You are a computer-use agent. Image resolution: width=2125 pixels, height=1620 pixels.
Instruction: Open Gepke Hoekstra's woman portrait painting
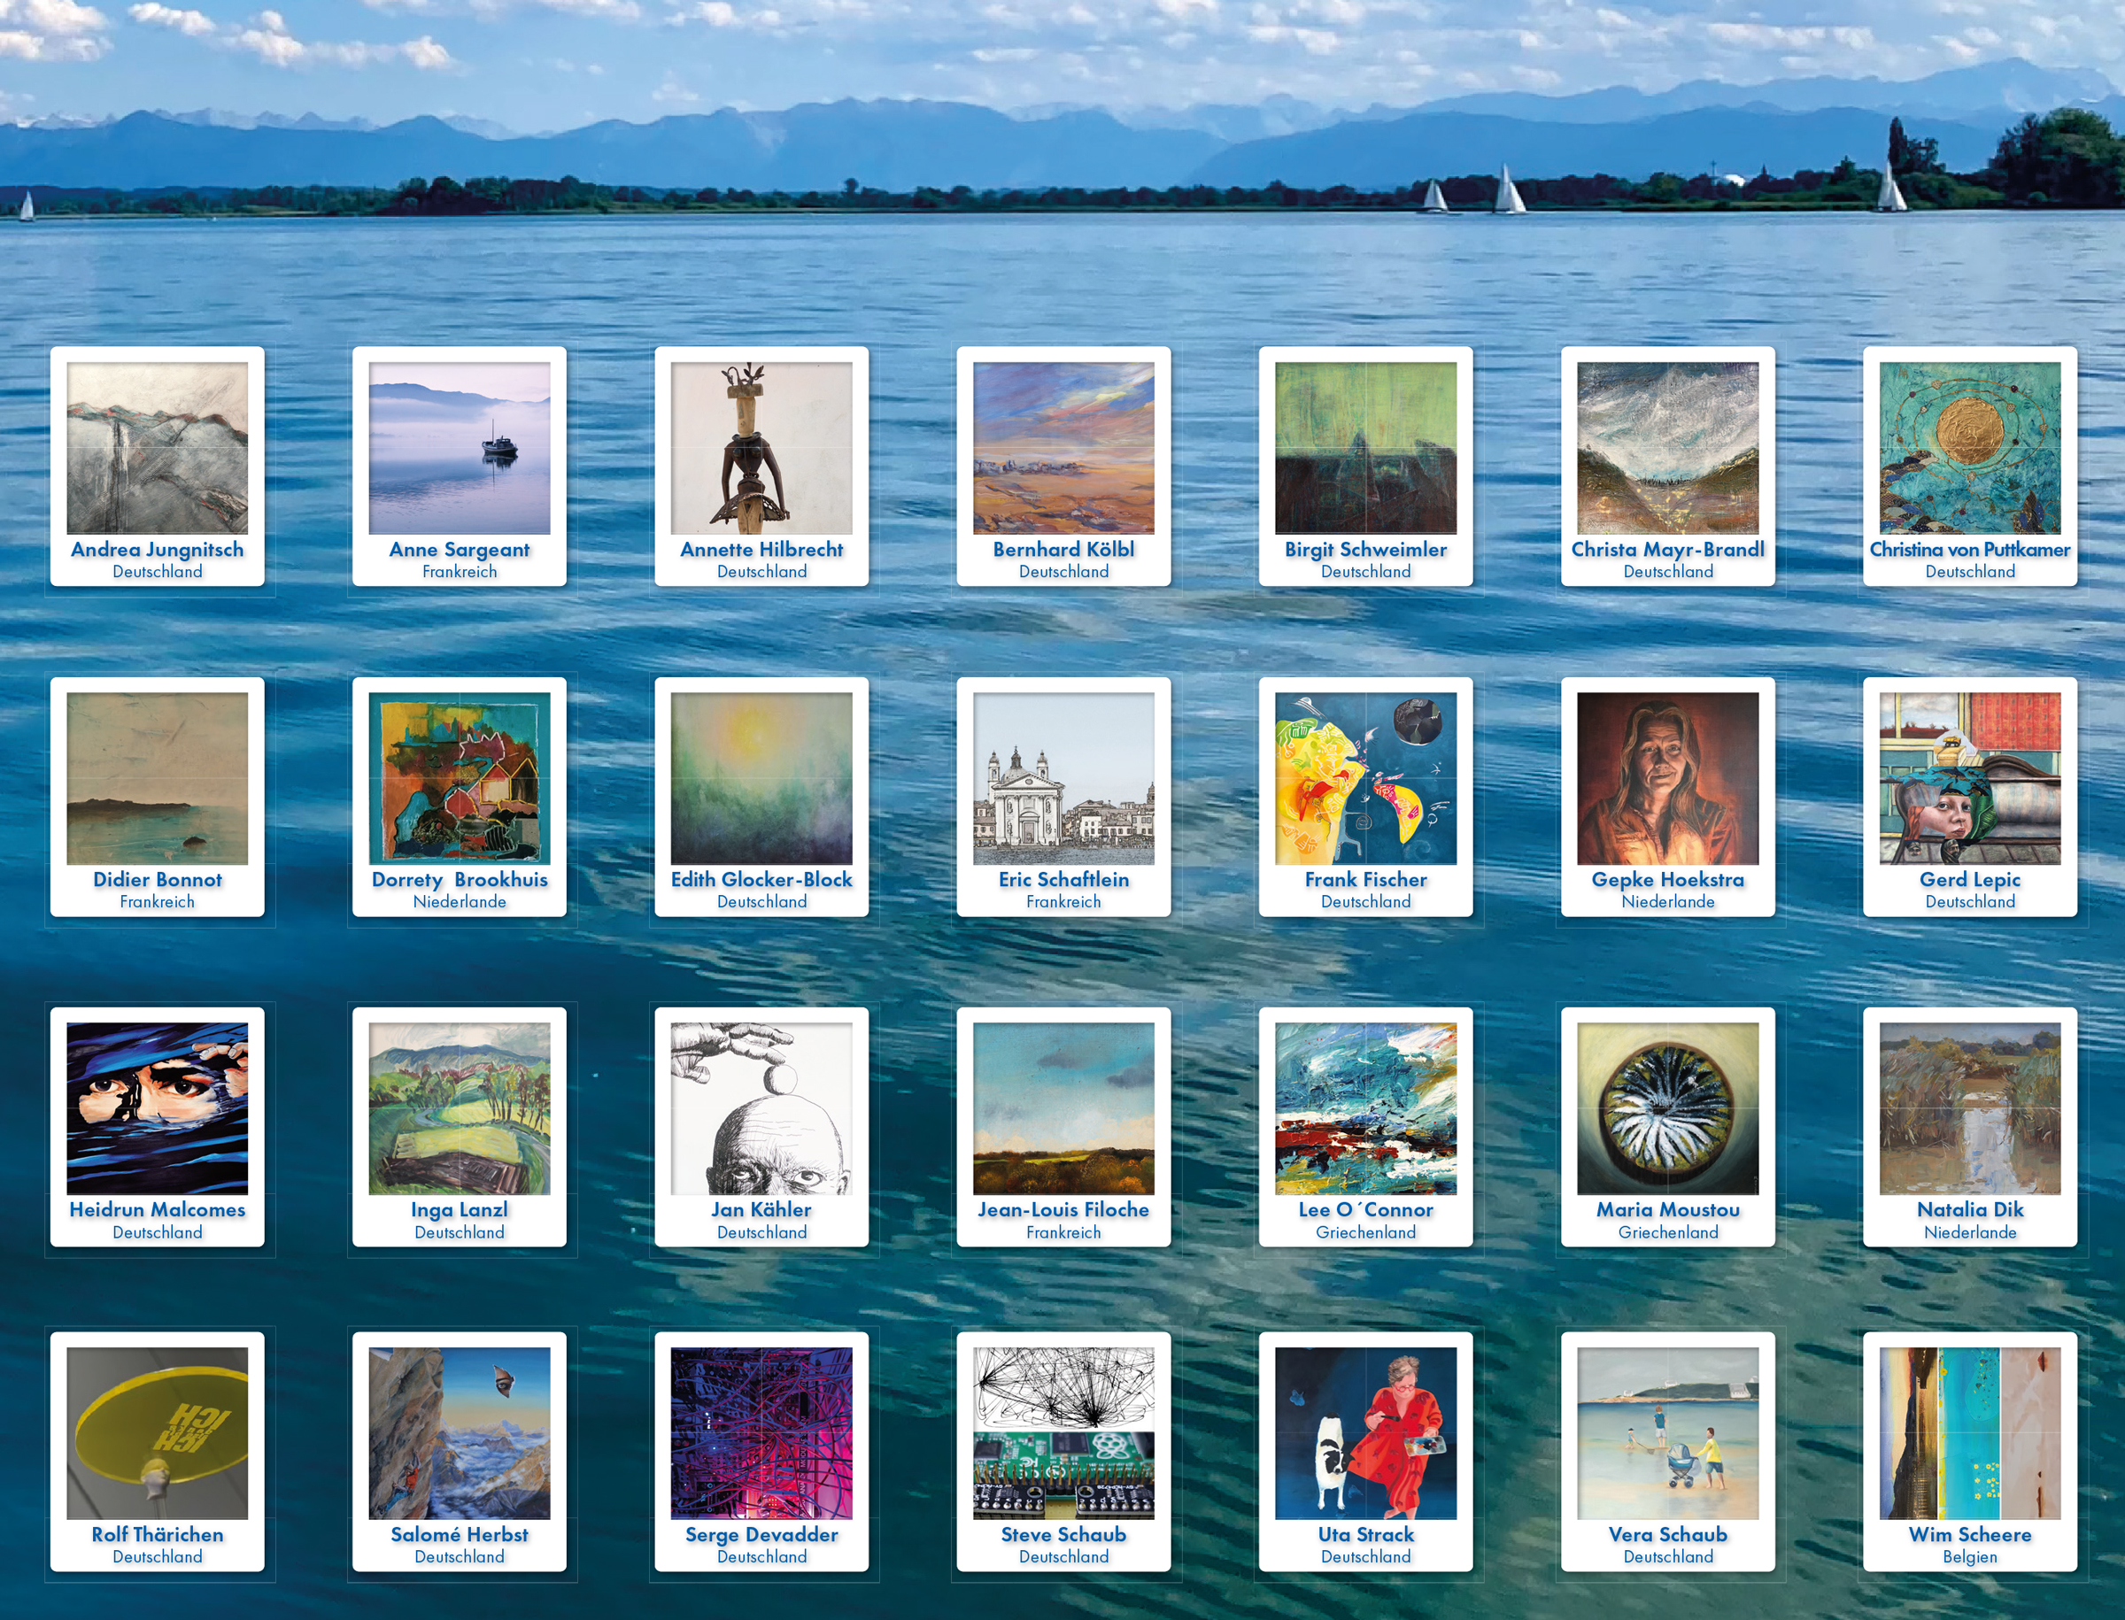[1668, 777]
